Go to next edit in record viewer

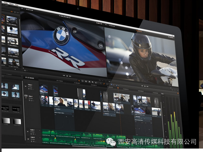coord(148,86)
